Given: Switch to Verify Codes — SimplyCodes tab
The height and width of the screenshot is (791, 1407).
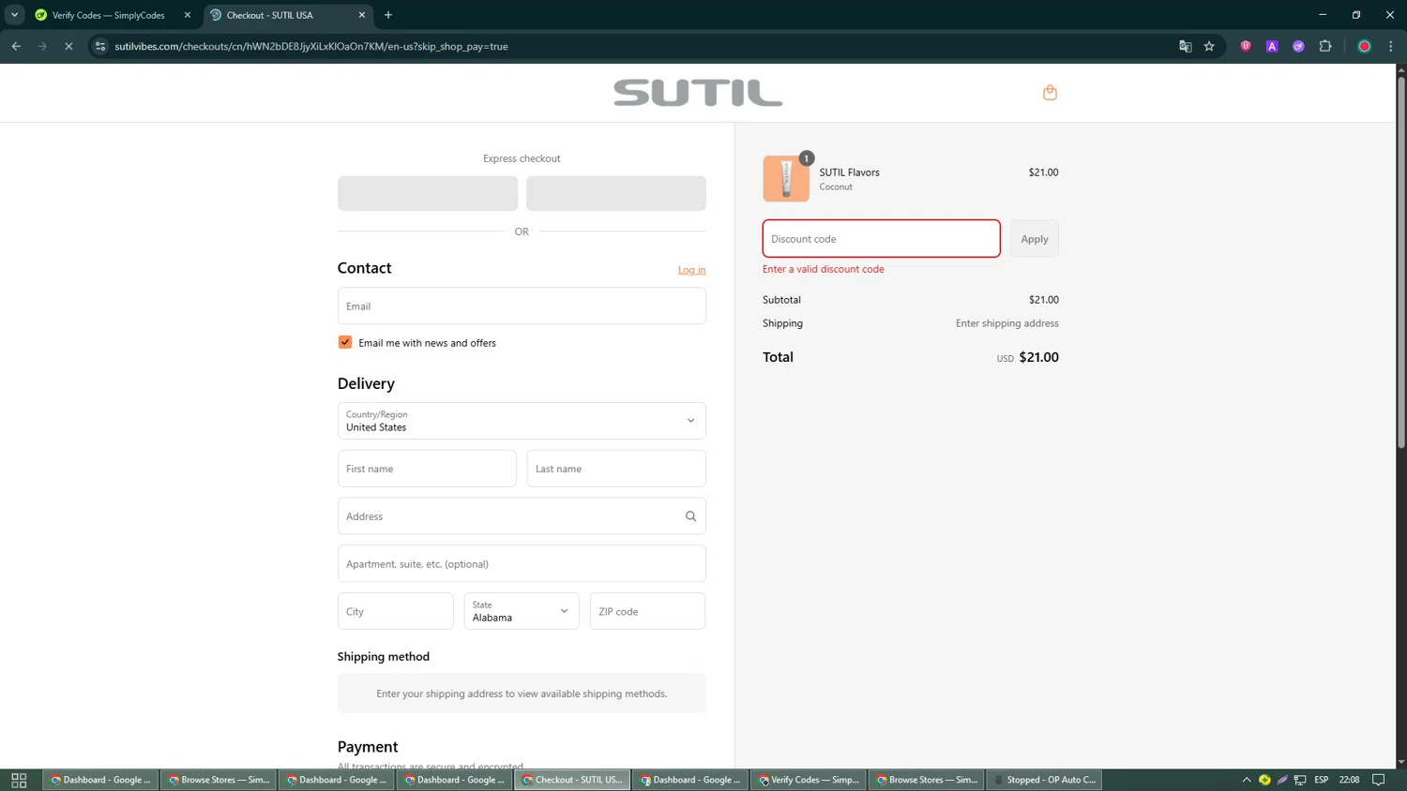Looking at the screenshot, I should click(x=108, y=15).
